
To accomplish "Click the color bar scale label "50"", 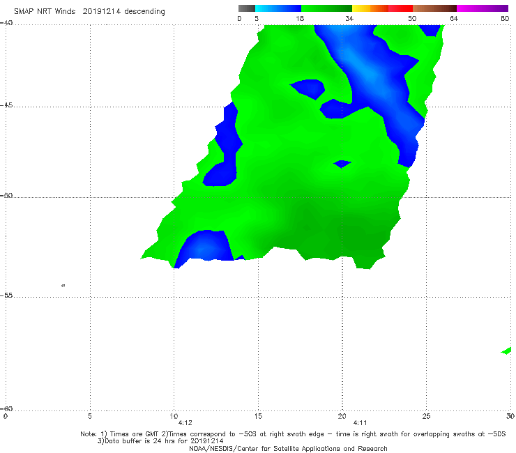I will pos(412,18).
